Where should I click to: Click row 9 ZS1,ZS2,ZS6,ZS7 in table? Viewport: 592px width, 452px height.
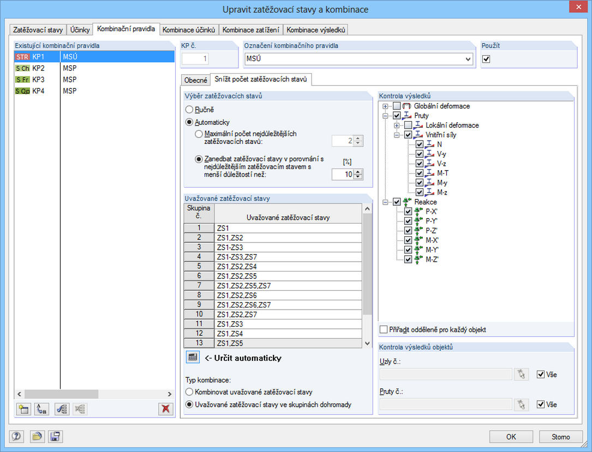click(273, 305)
